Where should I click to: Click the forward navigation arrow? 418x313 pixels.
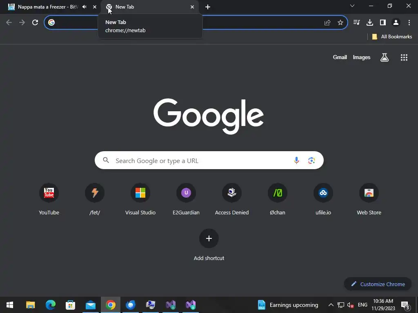pyautogui.click(x=22, y=22)
